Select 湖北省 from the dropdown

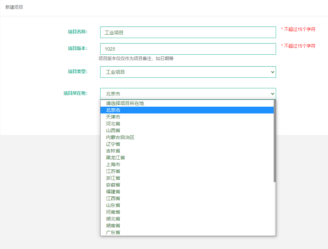tap(187, 219)
